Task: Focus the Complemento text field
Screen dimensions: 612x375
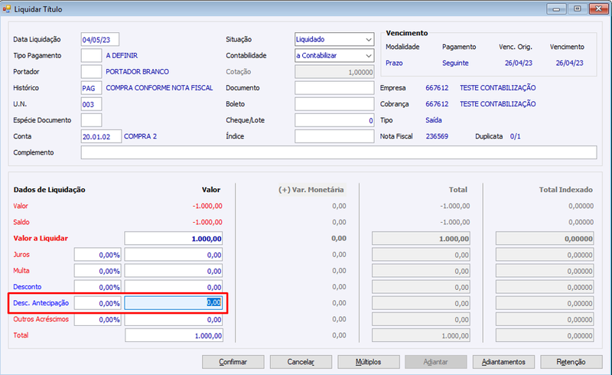Action: [339, 152]
